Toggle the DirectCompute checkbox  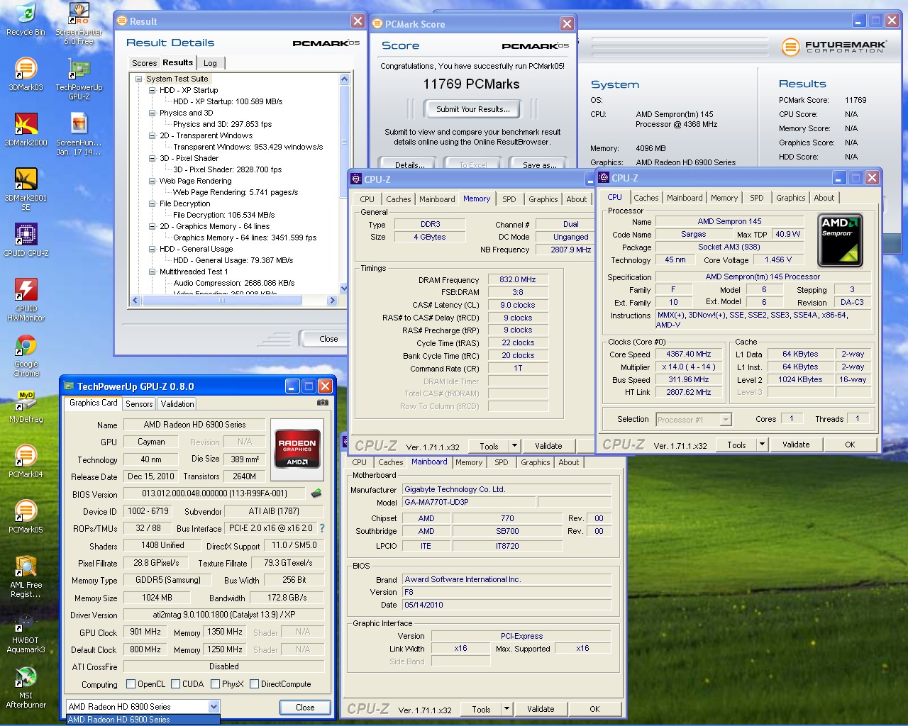click(254, 684)
